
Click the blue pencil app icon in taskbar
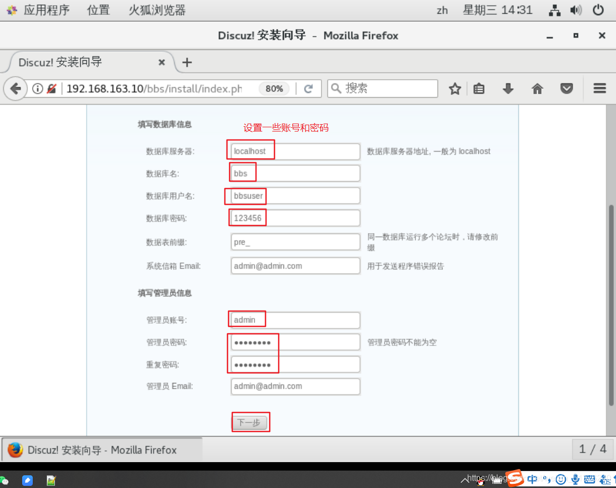[x=27, y=480]
